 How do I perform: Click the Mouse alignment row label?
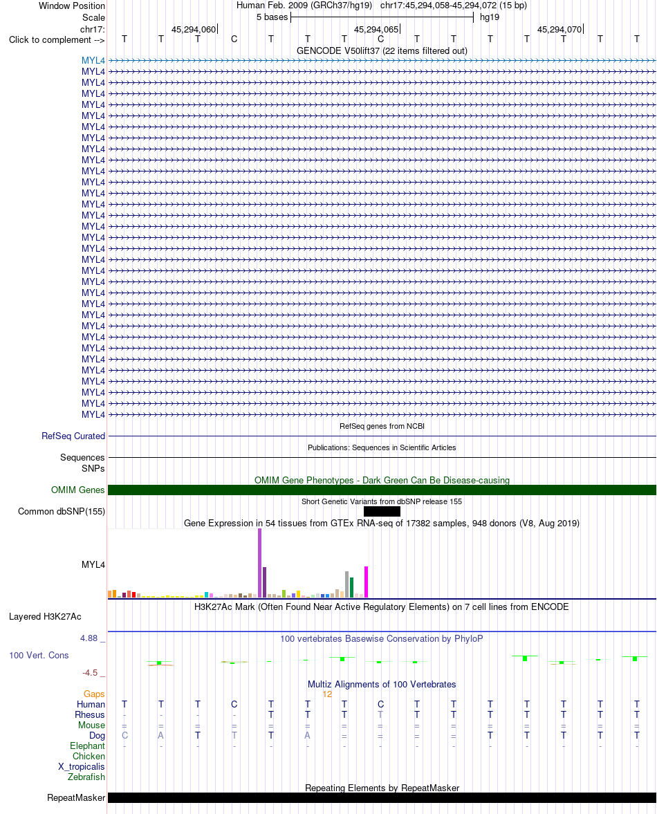tap(91, 725)
